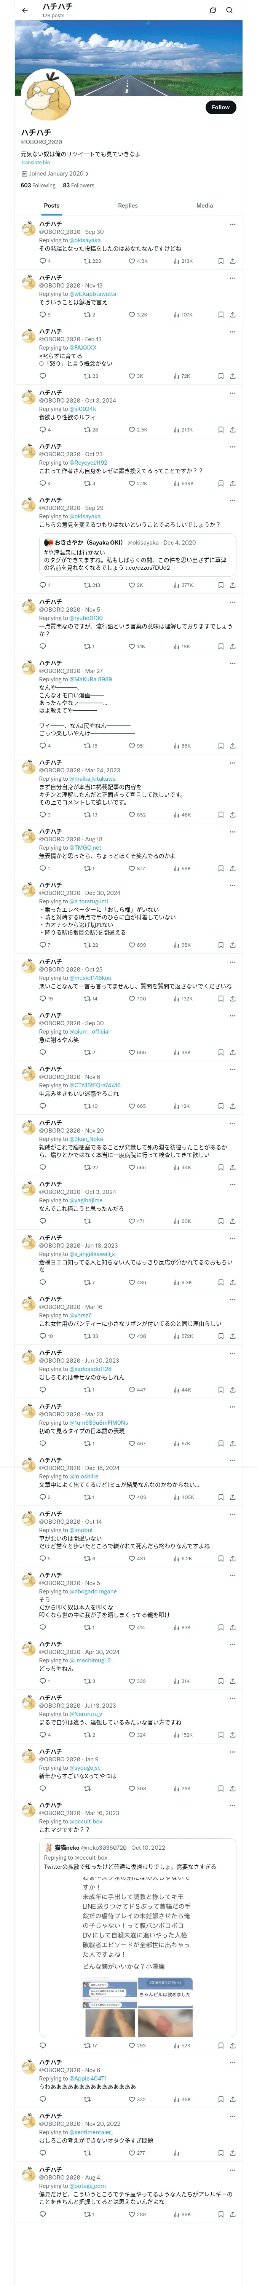Reply to the Oct 23 tweet to @Reyeyez1192
Image resolution: width=257 pixels, height=2285 pixels.
coord(44,483)
